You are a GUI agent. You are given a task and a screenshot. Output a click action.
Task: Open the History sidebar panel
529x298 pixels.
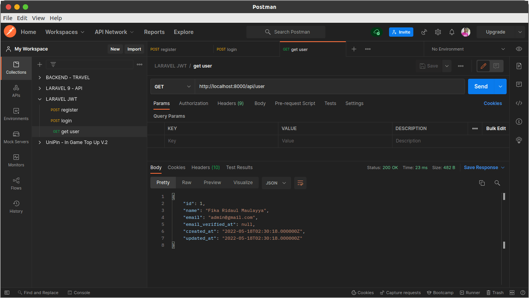point(16,207)
